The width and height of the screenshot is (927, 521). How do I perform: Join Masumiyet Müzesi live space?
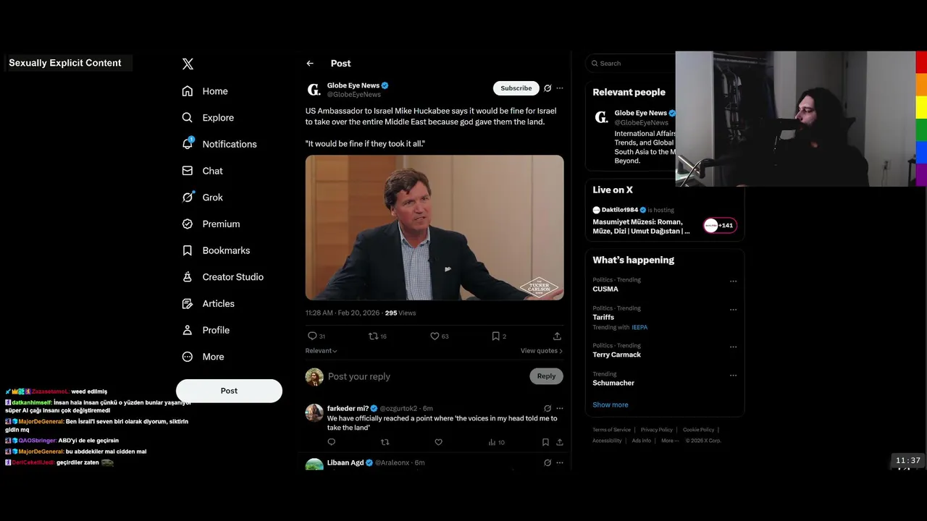641,226
